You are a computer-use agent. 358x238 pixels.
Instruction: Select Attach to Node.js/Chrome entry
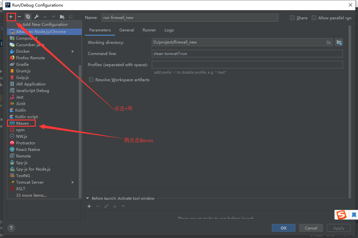click(44, 32)
